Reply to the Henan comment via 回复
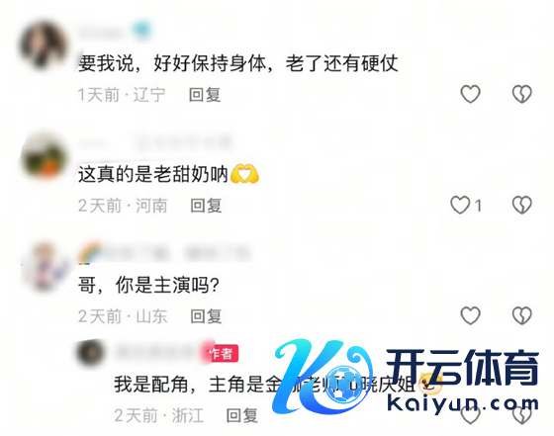 [x=206, y=206]
